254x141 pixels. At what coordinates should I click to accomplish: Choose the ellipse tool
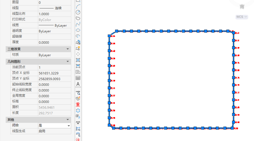(x=78, y=30)
